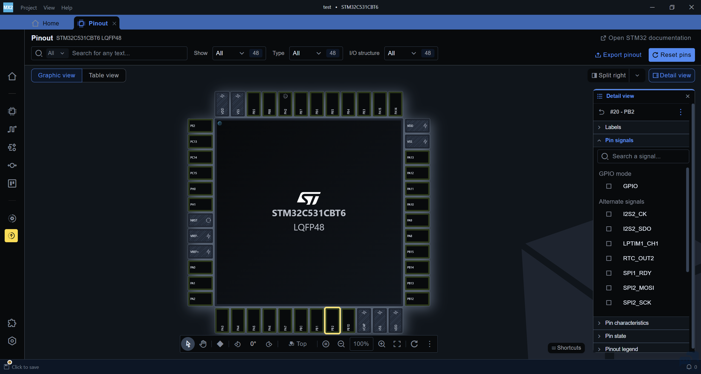
Task: Click the zoom out magnifier icon
Action: click(341, 344)
